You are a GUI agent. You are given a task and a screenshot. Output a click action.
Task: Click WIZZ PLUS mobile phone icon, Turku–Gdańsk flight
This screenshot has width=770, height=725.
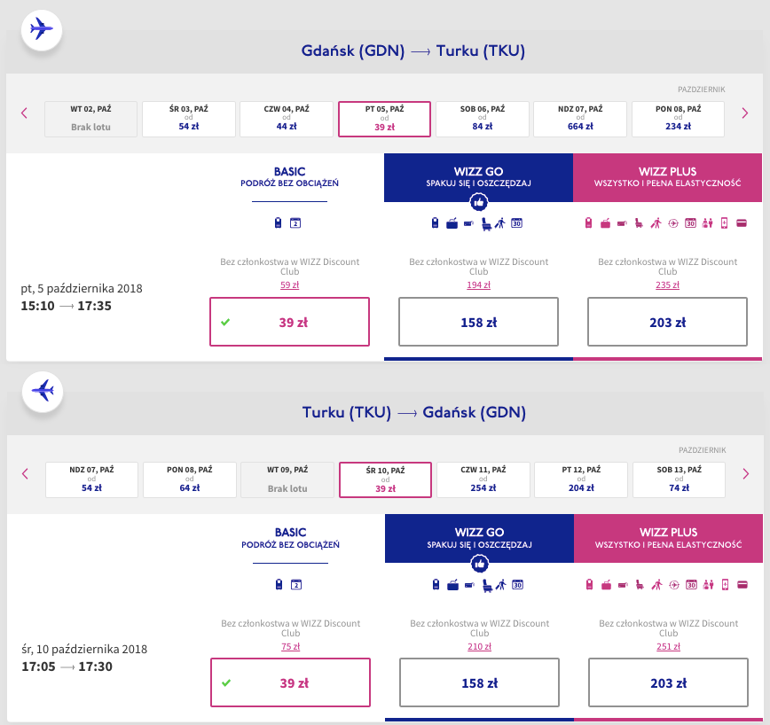[x=726, y=585]
